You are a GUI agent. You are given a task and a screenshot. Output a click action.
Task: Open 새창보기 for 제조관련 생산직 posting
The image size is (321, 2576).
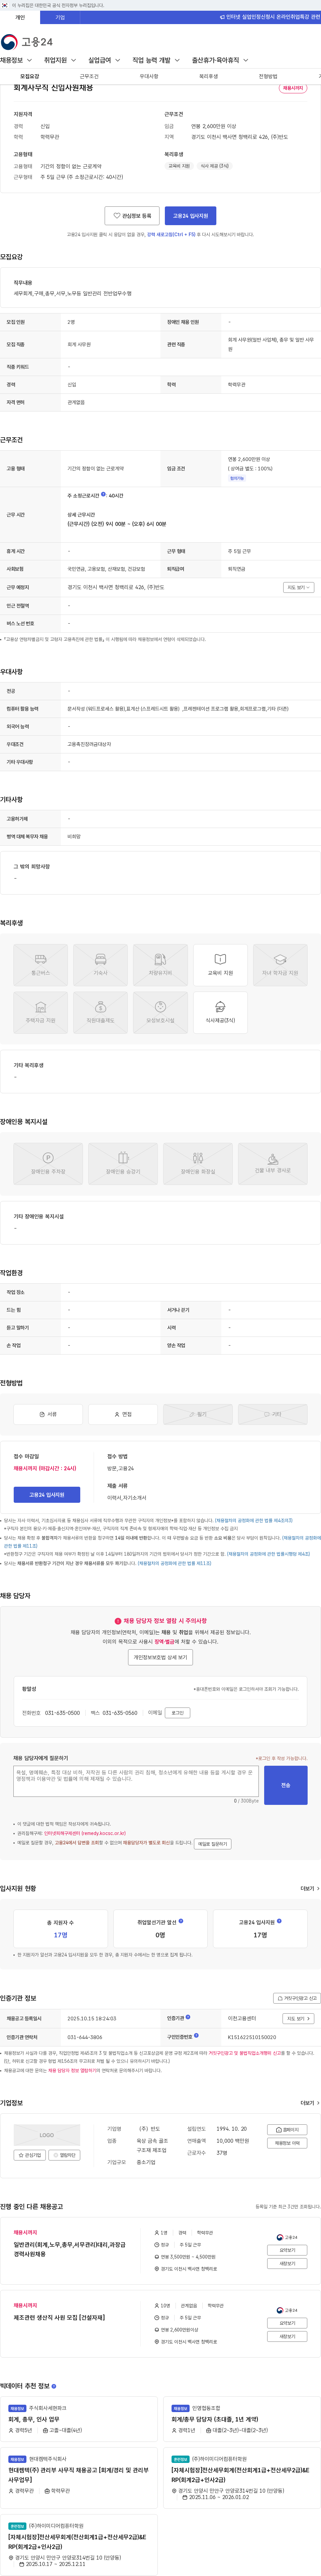click(x=287, y=2337)
